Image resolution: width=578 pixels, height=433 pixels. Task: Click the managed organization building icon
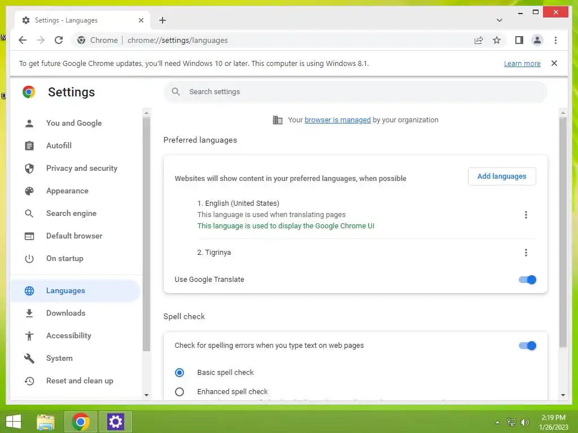click(278, 120)
